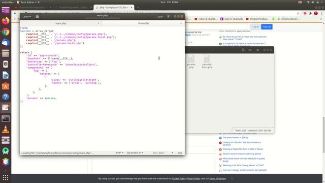Open a new Chrome tab with plus button
The image size is (325, 183).
click(x=138, y=8)
